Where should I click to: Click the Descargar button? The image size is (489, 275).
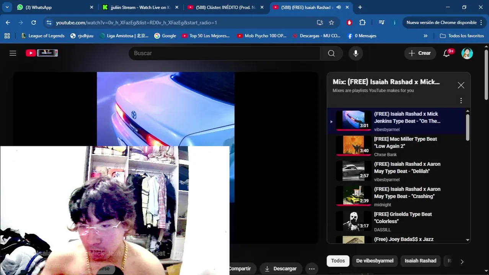point(281,269)
